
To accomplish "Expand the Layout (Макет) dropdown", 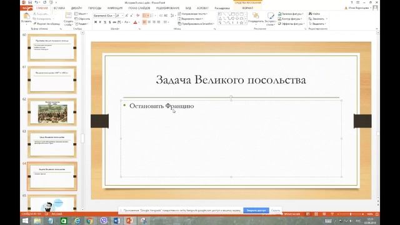I will (81, 14).
